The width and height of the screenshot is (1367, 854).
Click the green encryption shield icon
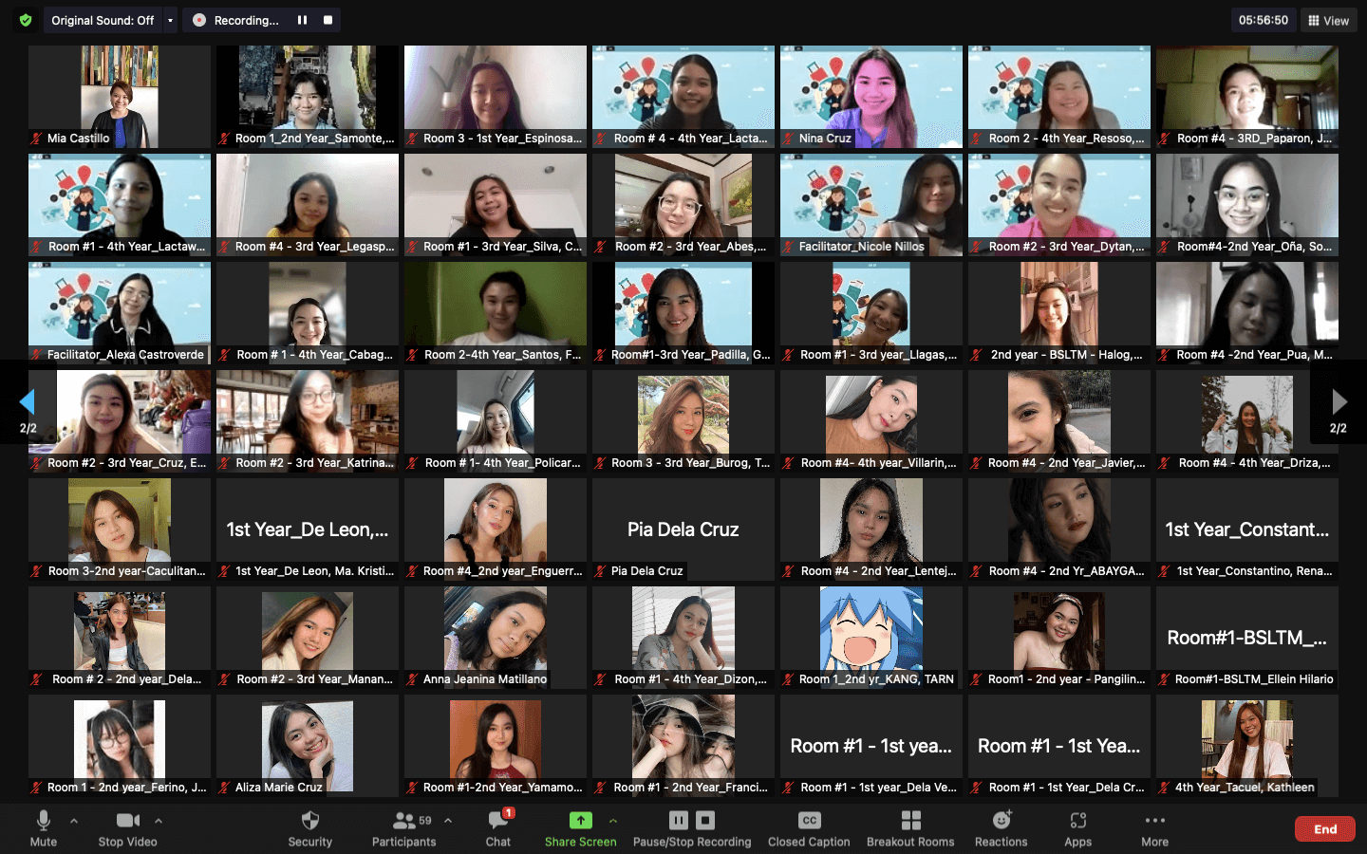(x=26, y=20)
